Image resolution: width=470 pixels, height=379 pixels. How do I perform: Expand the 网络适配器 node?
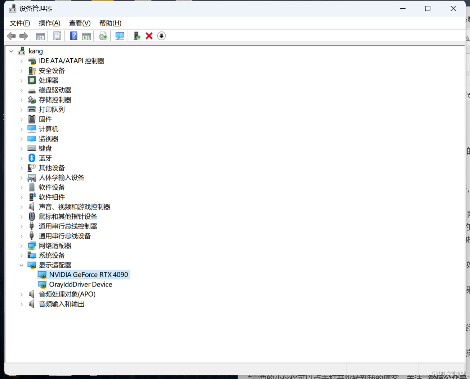(x=21, y=245)
